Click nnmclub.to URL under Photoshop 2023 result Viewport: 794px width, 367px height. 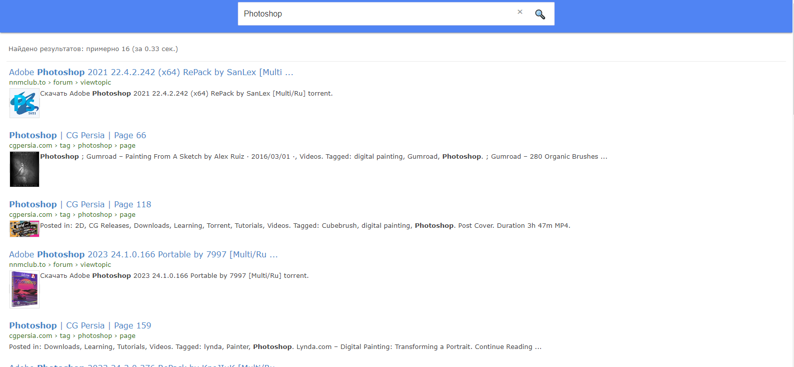(x=60, y=265)
